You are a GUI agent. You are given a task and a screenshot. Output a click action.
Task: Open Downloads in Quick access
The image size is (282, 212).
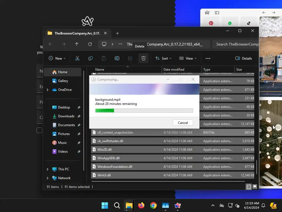pyautogui.click(x=63, y=116)
